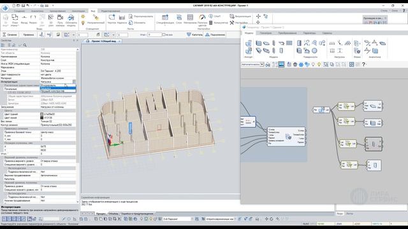This screenshot has height=229, width=408.
Task: Open the Преобразования tab in Generator window
Action: click(288, 33)
